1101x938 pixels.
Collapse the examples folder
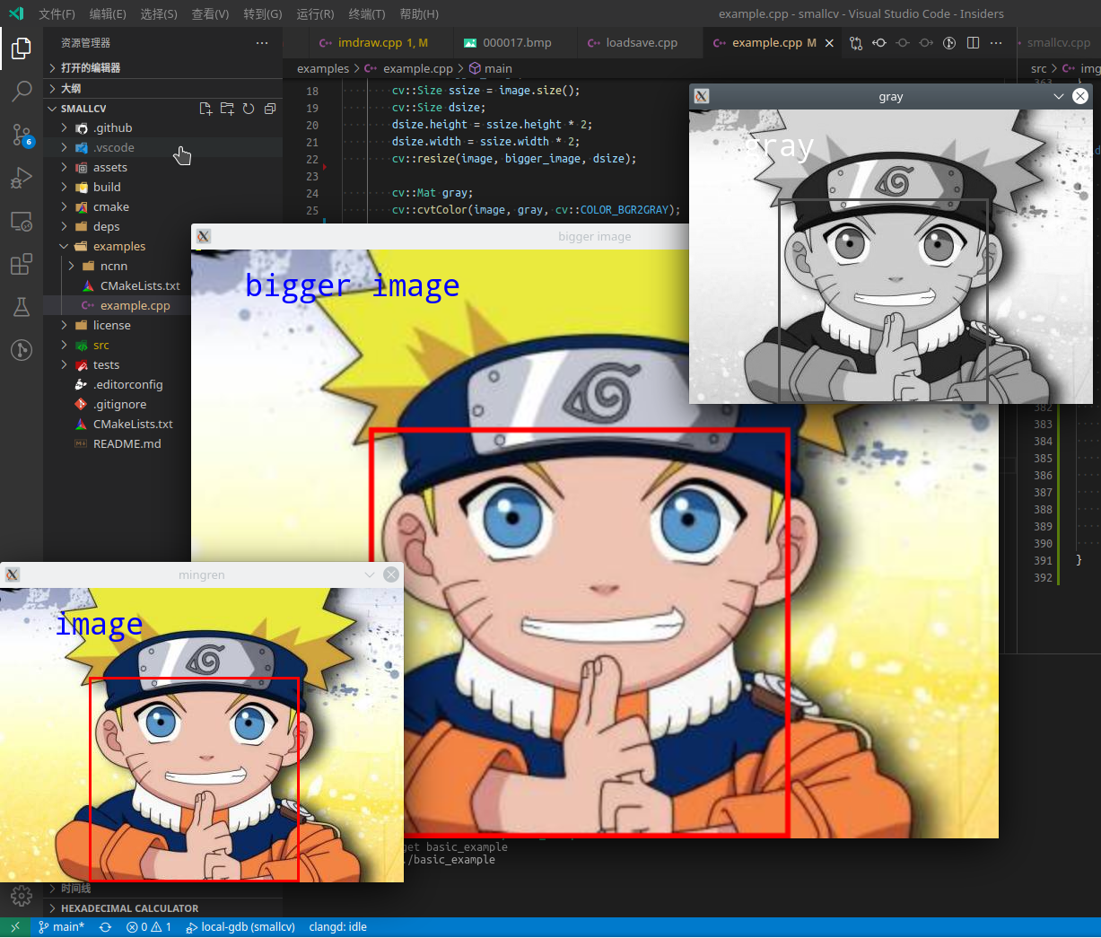point(64,247)
